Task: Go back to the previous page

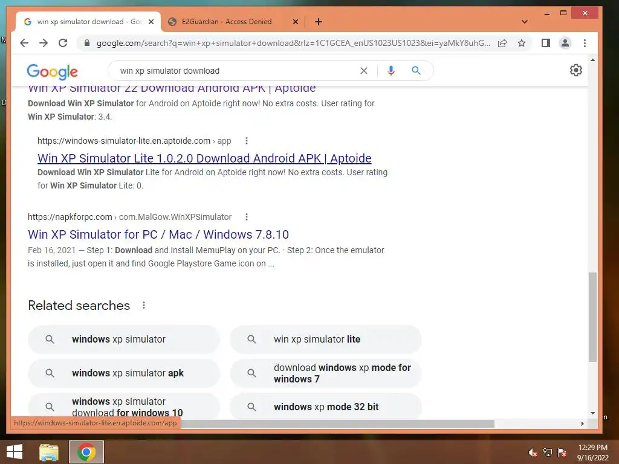Action: click(24, 43)
